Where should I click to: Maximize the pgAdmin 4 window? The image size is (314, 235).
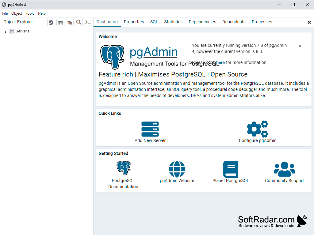[293, 5]
